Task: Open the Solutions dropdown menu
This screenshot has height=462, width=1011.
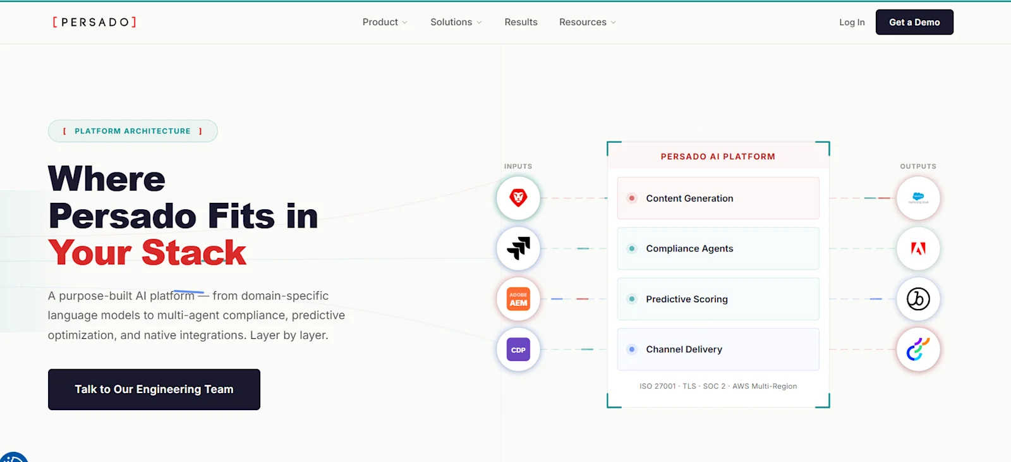Action: [x=456, y=22]
